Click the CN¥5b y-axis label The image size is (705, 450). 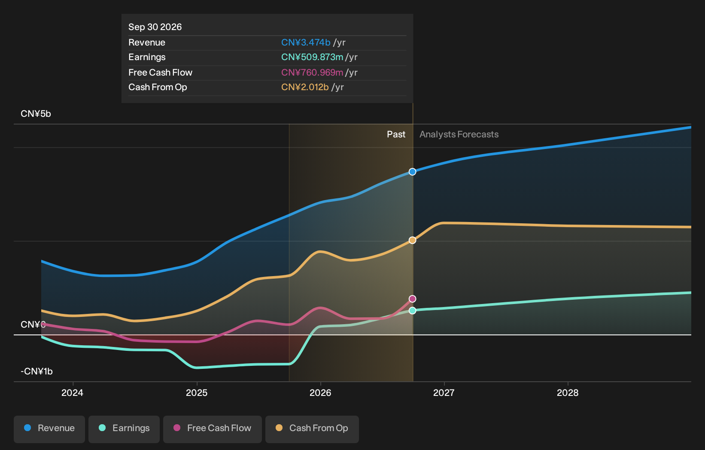pyautogui.click(x=36, y=114)
